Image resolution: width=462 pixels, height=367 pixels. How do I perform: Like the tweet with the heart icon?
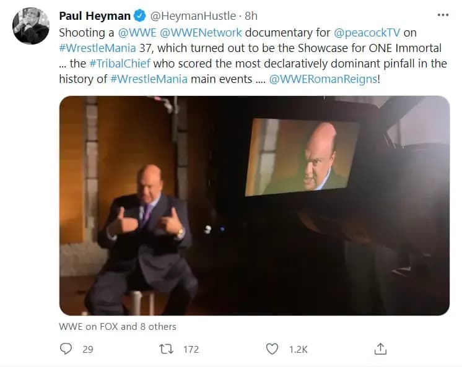272,349
